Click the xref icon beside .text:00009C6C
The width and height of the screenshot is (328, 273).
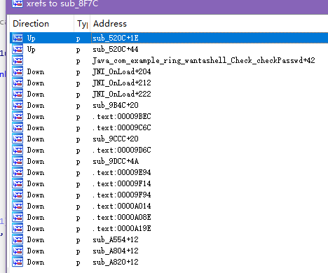pyautogui.click(x=18, y=127)
